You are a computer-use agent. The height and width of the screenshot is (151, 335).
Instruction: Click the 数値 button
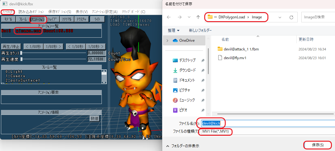[94, 118]
